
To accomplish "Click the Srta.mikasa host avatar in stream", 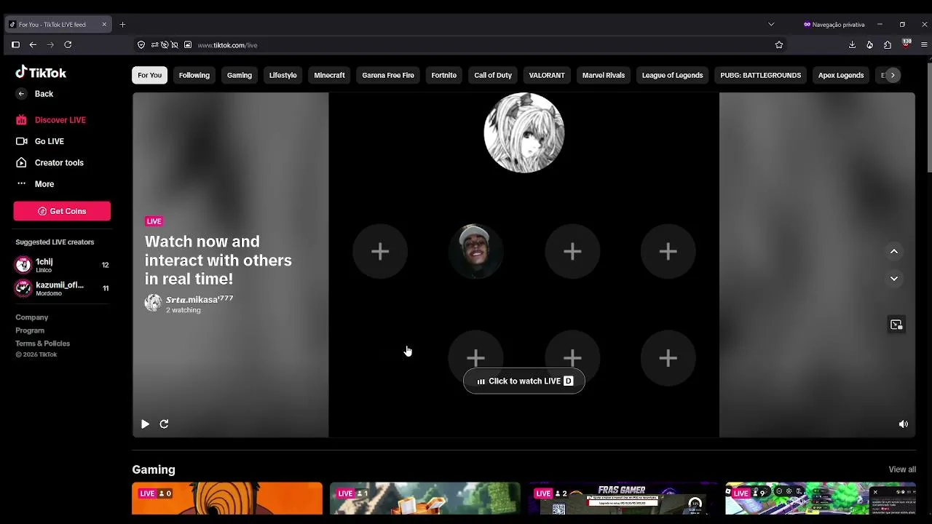I will (524, 132).
